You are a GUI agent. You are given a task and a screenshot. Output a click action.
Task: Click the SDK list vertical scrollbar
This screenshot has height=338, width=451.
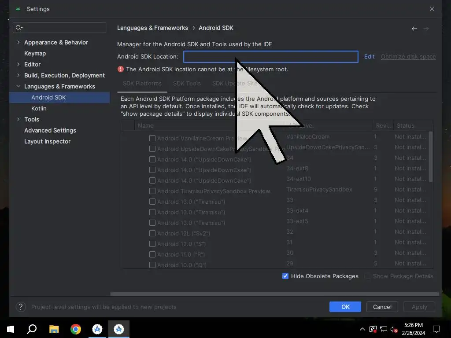431,157
